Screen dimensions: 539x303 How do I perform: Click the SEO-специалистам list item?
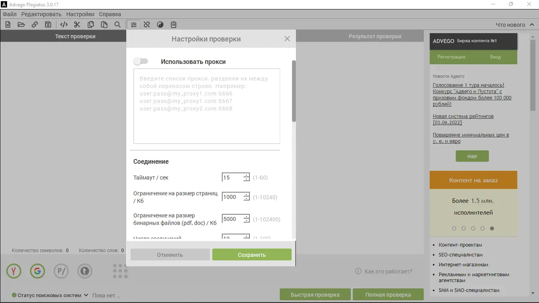coord(460,255)
